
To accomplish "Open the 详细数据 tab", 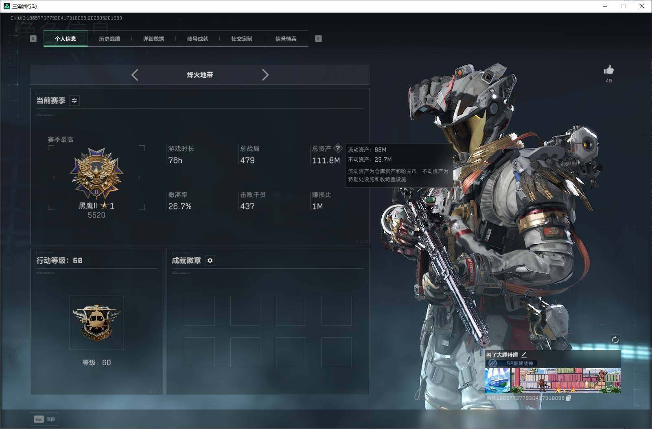I will click(153, 39).
